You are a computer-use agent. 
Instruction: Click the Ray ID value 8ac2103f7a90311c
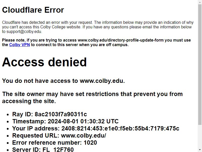click(x=61, y=114)
